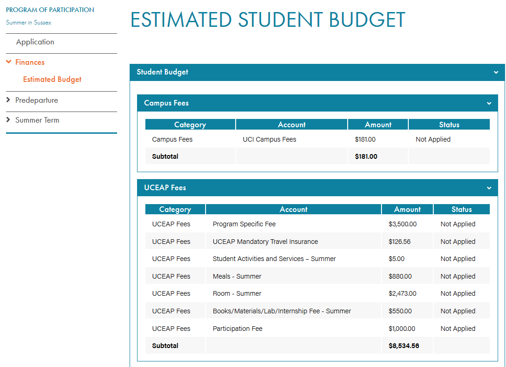This screenshot has width=506, height=367.
Task: Collapse the UCEAP Fees section chevron
Action: [x=489, y=188]
